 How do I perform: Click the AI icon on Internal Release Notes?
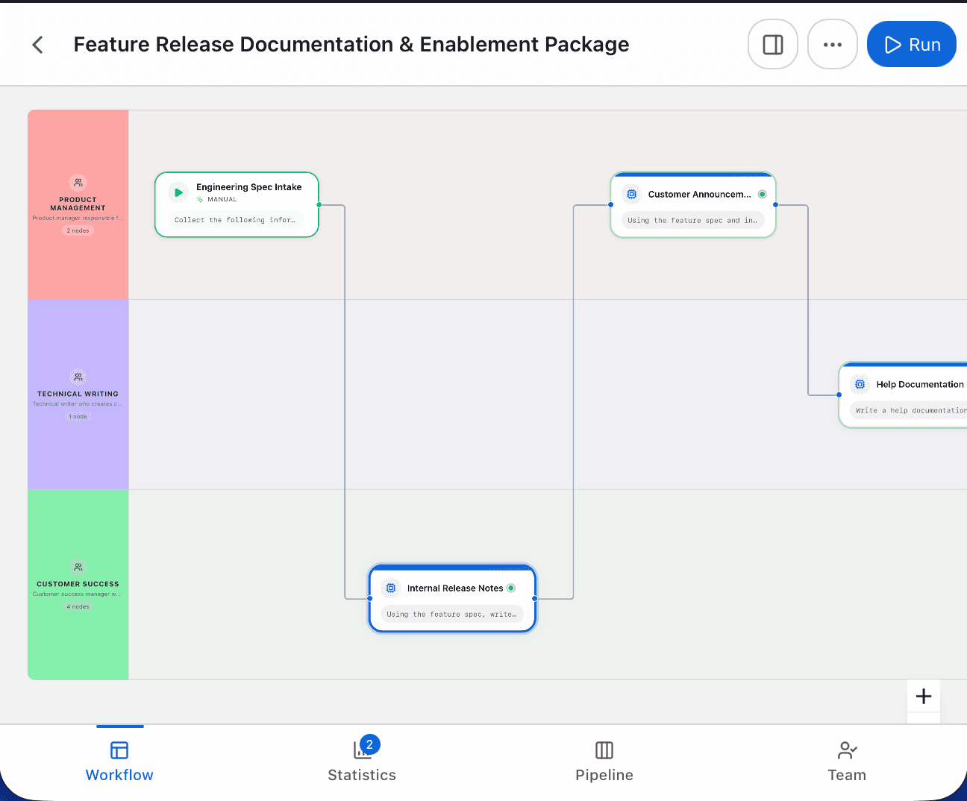(391, 588)
